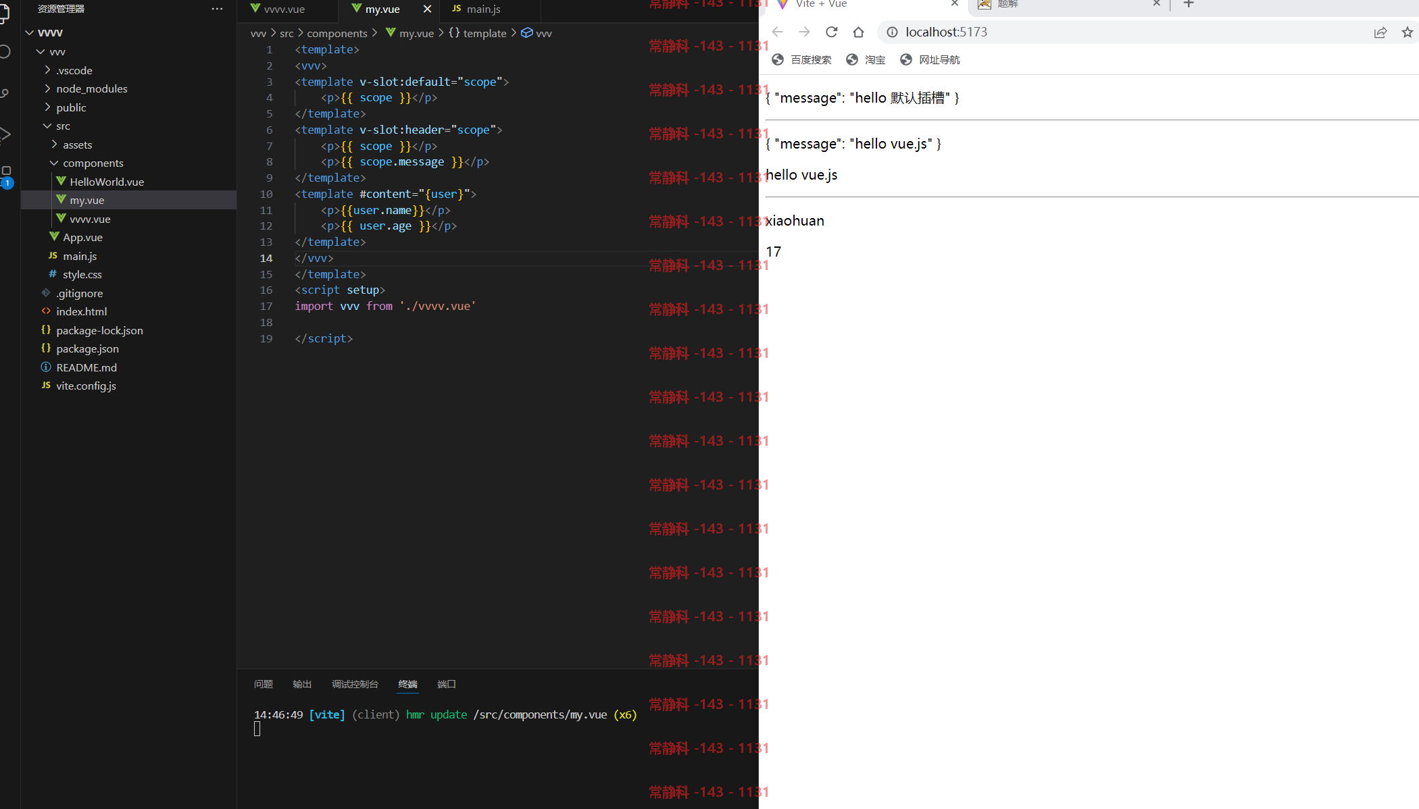The width and height of the screenshot is (1419, 809).
Task: Click HTML icon beside index.html
Action: 46,311
